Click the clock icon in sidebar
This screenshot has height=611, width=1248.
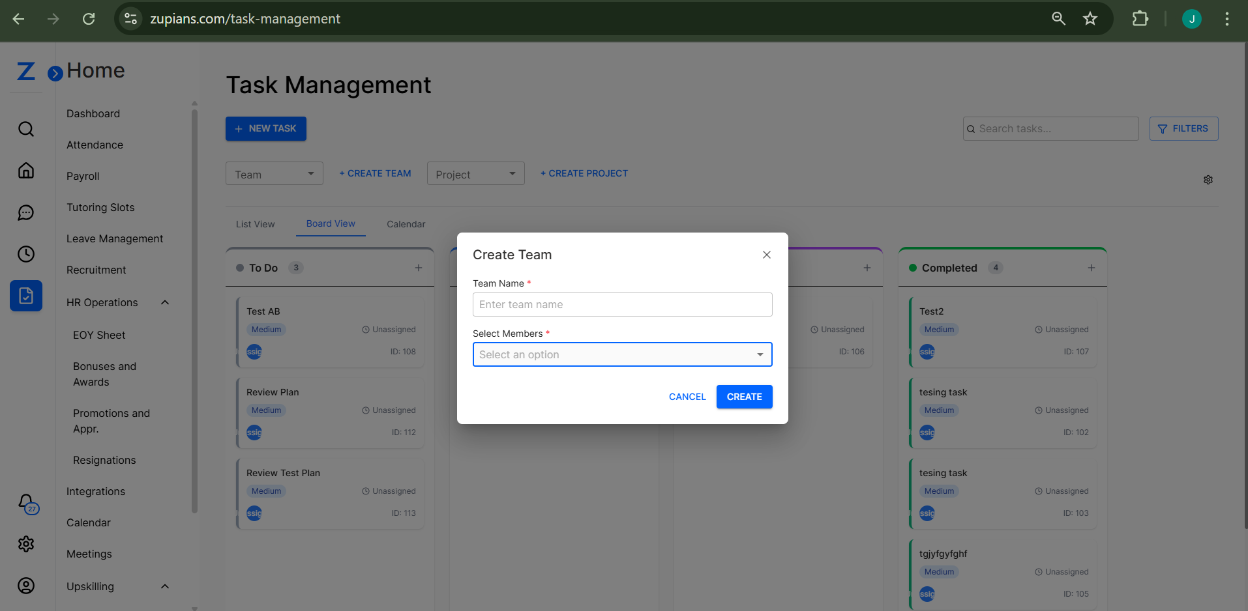tap(26, 254)
